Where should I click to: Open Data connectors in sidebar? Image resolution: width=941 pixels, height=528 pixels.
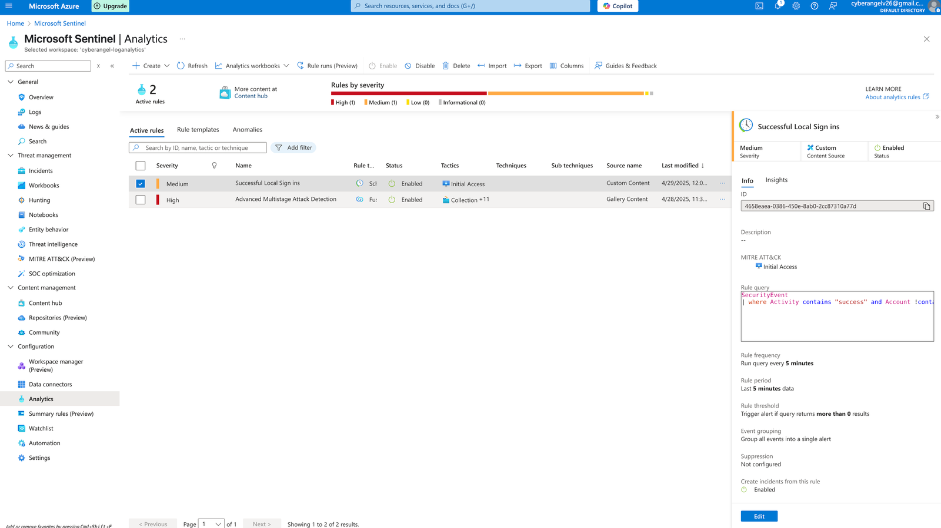pyautogui.click(x=50, y=385)
